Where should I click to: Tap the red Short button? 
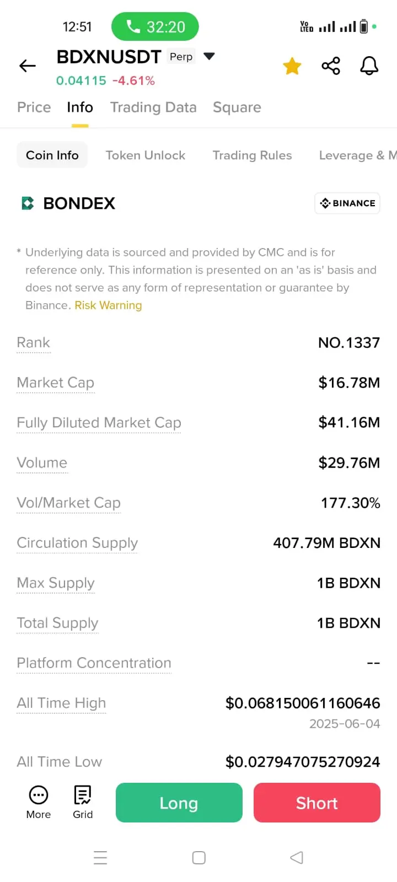click(317, 803)
